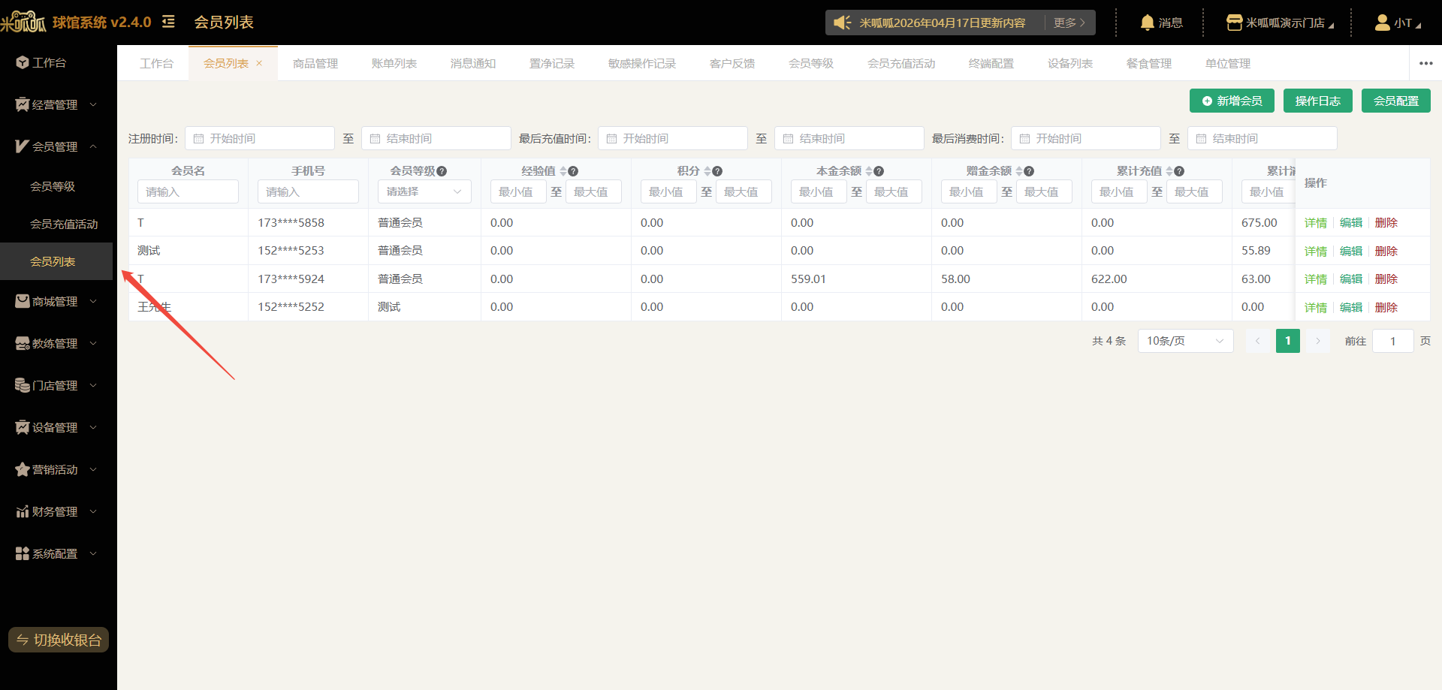Open 会员充值活动 in the sidebar submenu
The image size is (1442, 690).
pyautogui.click(x=64, y=224)
